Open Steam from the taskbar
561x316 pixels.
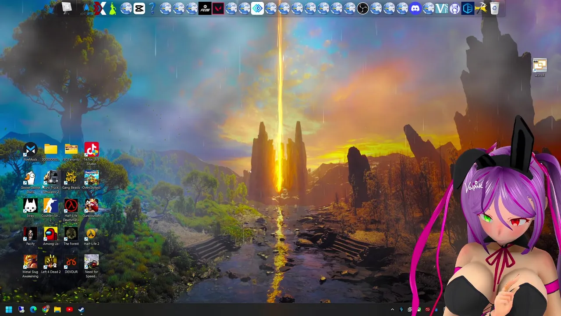click(x=81, y=309)
